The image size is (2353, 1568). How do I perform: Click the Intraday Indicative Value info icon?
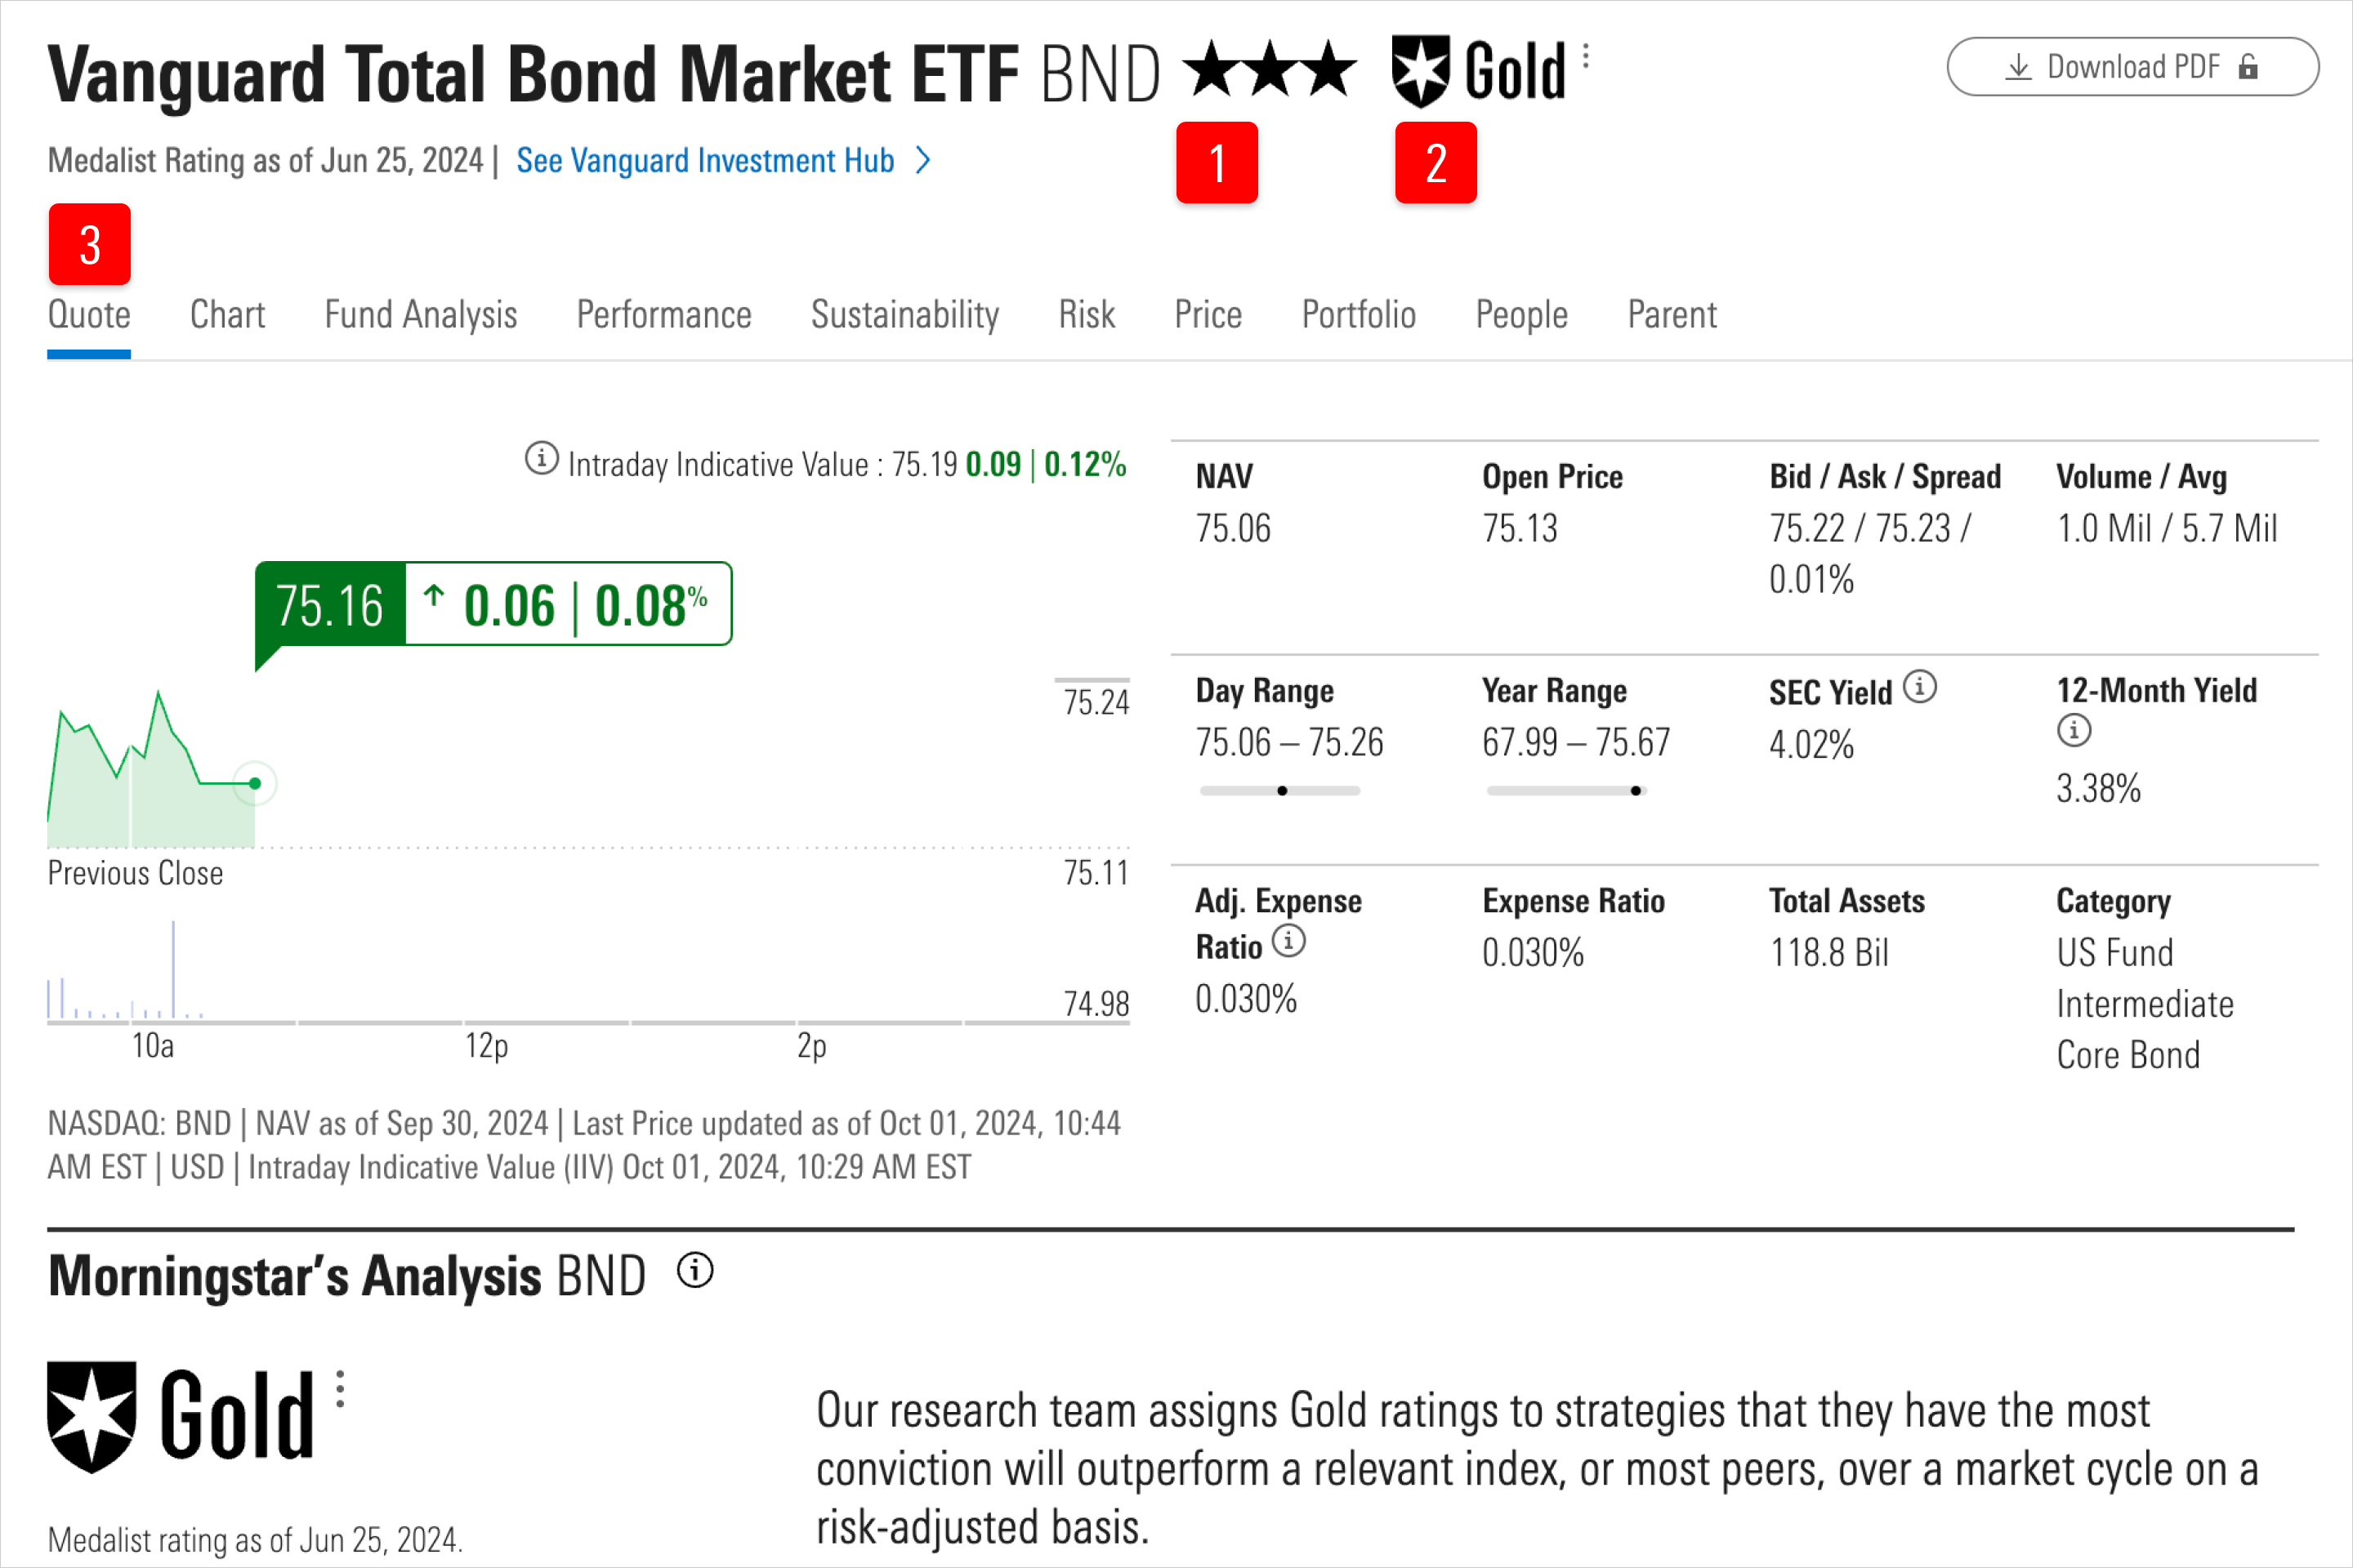[x=540, y=459]
